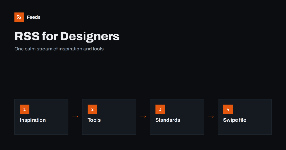Click the orange number 2 badge
Screen dimensions: 286x150
[x=92, y=109]
